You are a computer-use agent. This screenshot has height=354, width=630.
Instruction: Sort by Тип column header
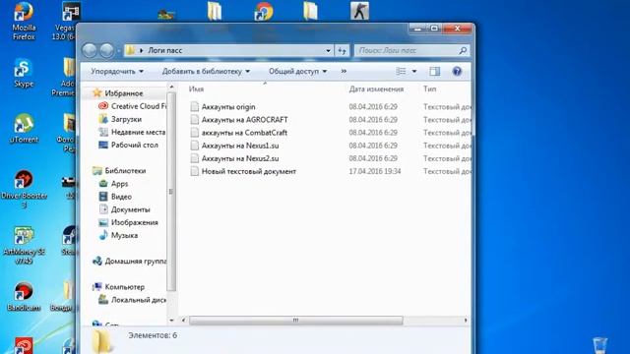(429, 89)
